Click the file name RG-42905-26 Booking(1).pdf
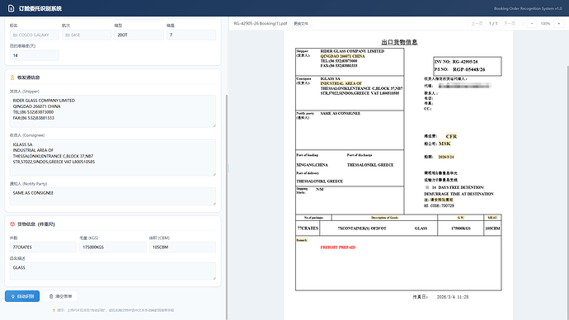Image resolution: width=569 pixels, height=320 pixels. click(261, 24)
